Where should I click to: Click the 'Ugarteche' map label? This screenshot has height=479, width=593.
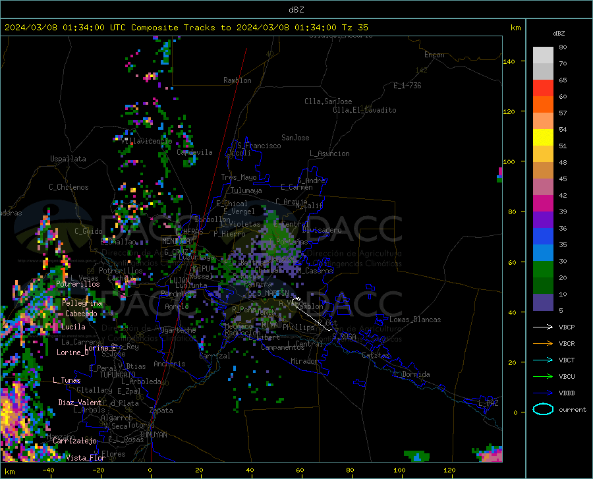click(178, 329)
